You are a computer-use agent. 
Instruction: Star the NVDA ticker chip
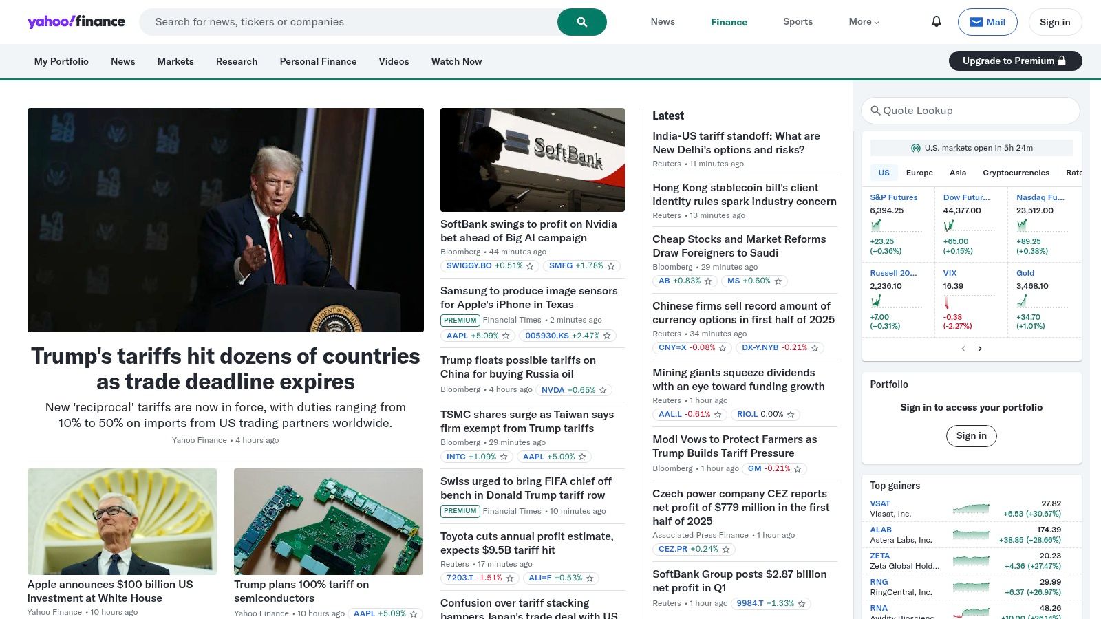(x=603, y=390)
